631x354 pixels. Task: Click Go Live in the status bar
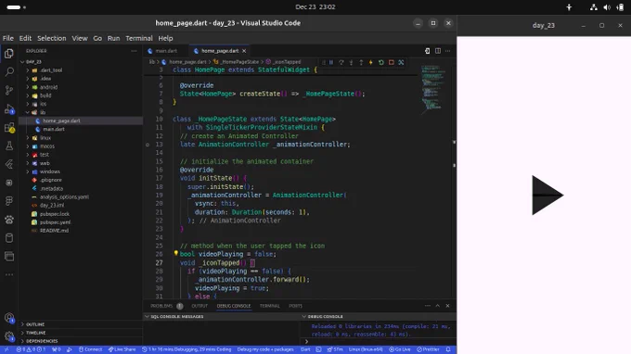[x=400, y=349]
